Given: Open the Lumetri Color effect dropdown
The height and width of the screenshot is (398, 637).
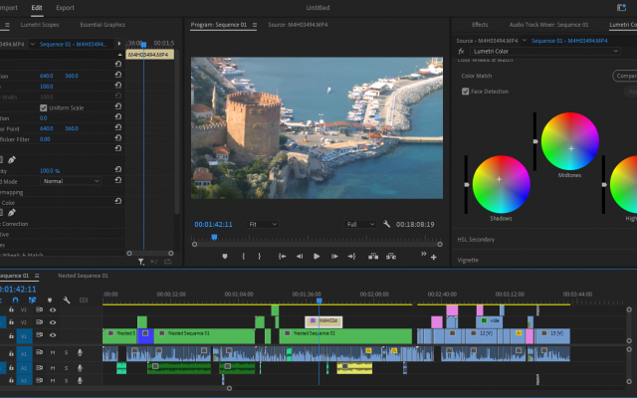Looking at the screenshot, I should pyautogui.click(x=545, y=51).
